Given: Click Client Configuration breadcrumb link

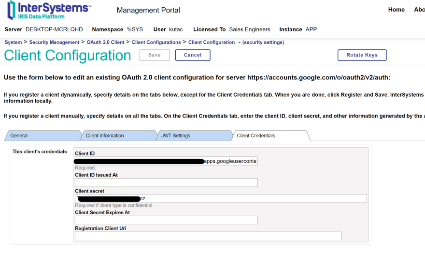Looking at the screenshot, I should point(212,42).
